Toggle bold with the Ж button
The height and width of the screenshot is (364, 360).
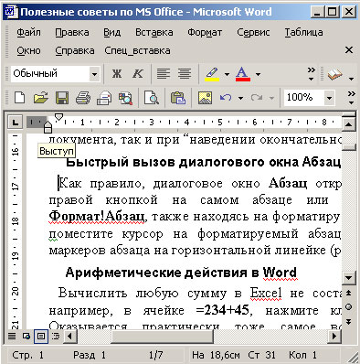tap(117, 73)
